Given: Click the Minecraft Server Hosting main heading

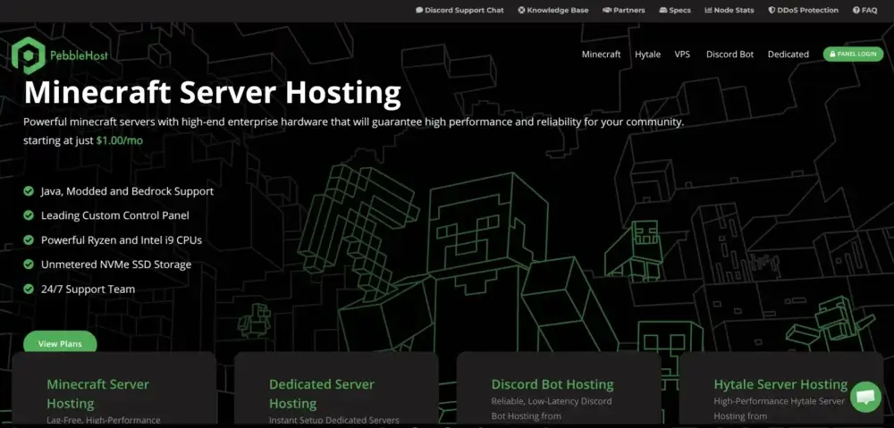Looking at the screenshot, I should pos(212,93).
